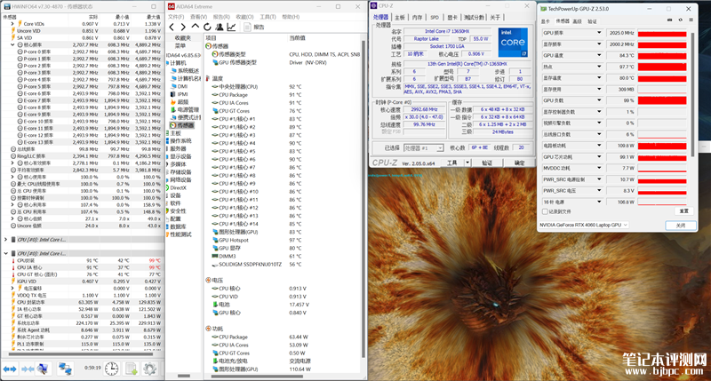
Task: Open the GPU 负载 sensor dropdown
Action: tap(599, 100)
